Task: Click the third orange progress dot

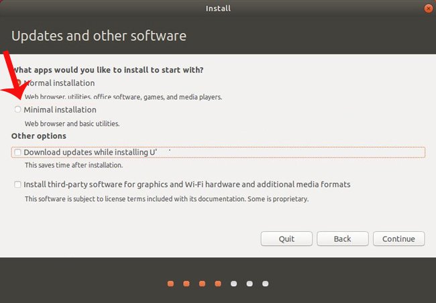Action: 203,284
